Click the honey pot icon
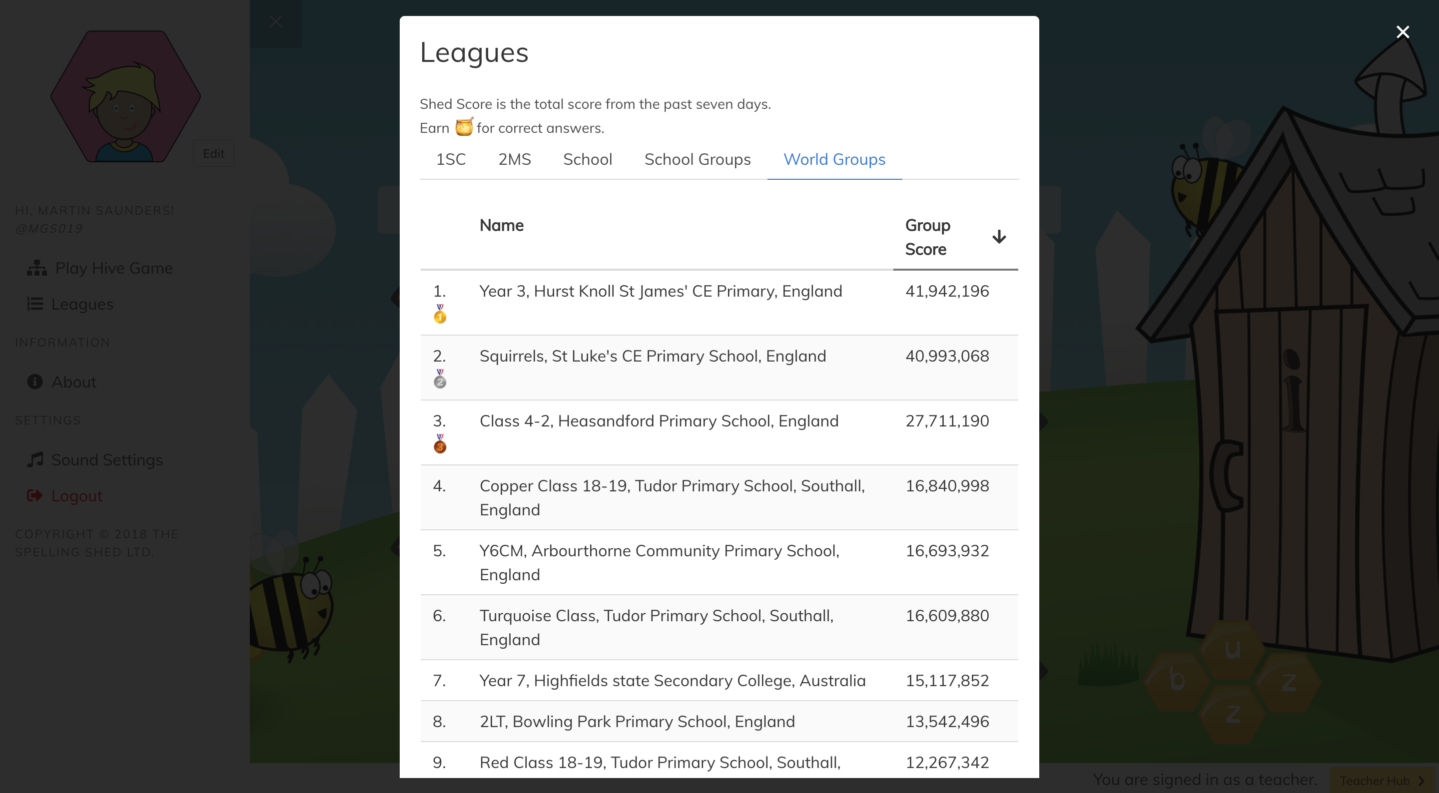This screenshot has height=793, width=1439. 463,127
